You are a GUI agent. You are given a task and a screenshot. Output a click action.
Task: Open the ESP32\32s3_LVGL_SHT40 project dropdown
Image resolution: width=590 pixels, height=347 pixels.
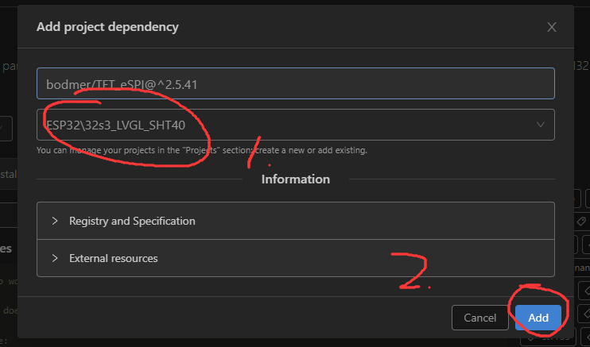(296, 125)
